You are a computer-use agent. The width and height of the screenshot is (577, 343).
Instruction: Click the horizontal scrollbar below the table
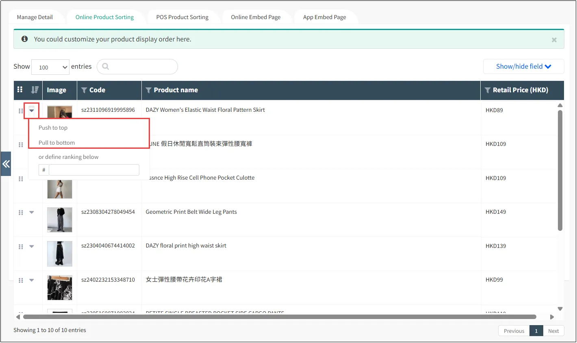pyautogui.click(x=280, y=317)
